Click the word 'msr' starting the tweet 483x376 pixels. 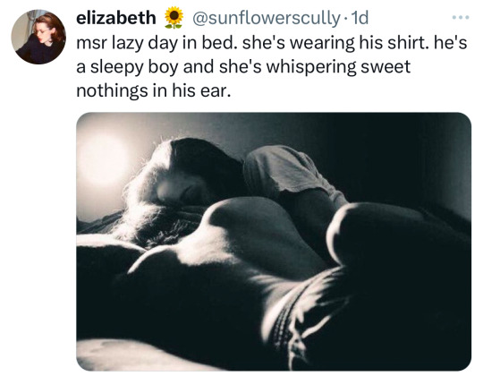(x=90, y=43)
